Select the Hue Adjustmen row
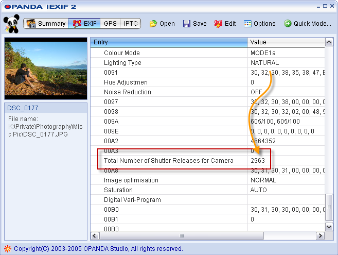The width and height of the screenshot is (338, 255). point(208,82)
